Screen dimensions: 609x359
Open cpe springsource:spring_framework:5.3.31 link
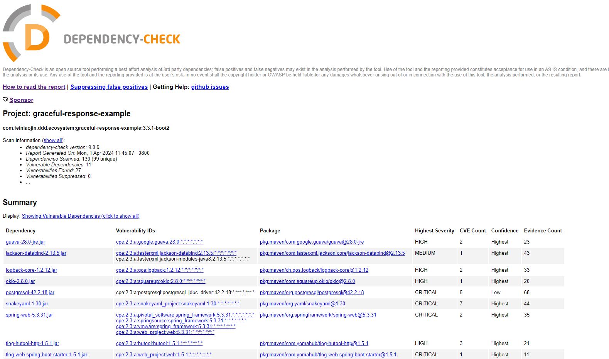coord(181,321)
